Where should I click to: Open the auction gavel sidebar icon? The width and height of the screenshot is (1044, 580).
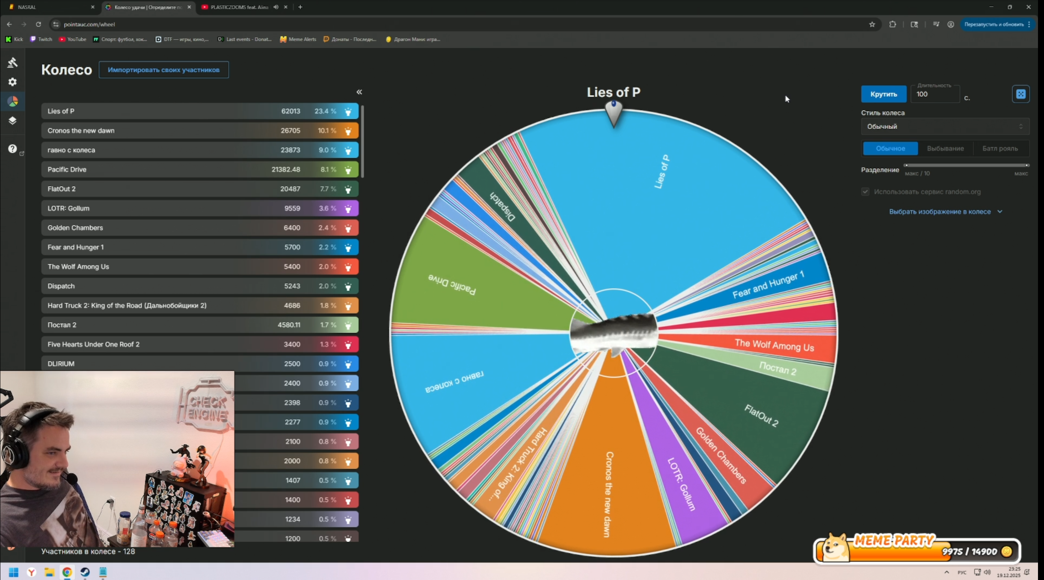click(x=12, y=63)
